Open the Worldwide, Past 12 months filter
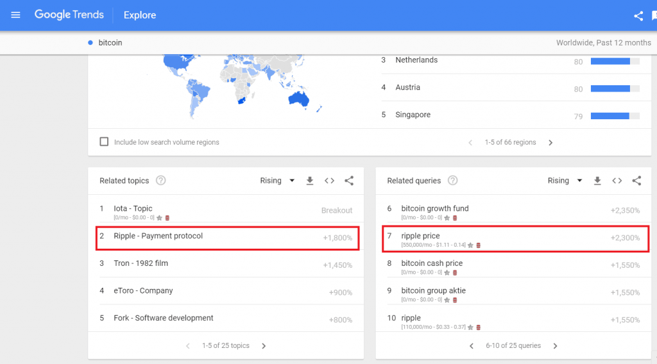Image resolution: width=657 pixels, height=364 pixels. tap(603, 43)
